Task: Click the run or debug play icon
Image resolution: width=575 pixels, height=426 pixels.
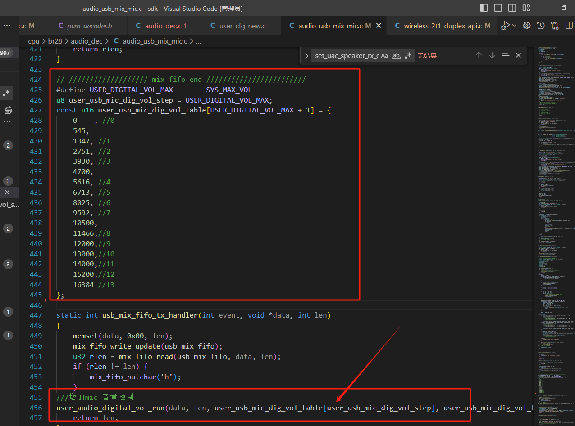Action: coord(506,26)
